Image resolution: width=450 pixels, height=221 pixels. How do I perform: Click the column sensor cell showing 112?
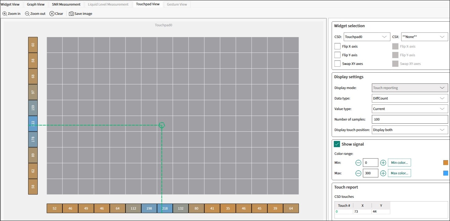point(133,208)
